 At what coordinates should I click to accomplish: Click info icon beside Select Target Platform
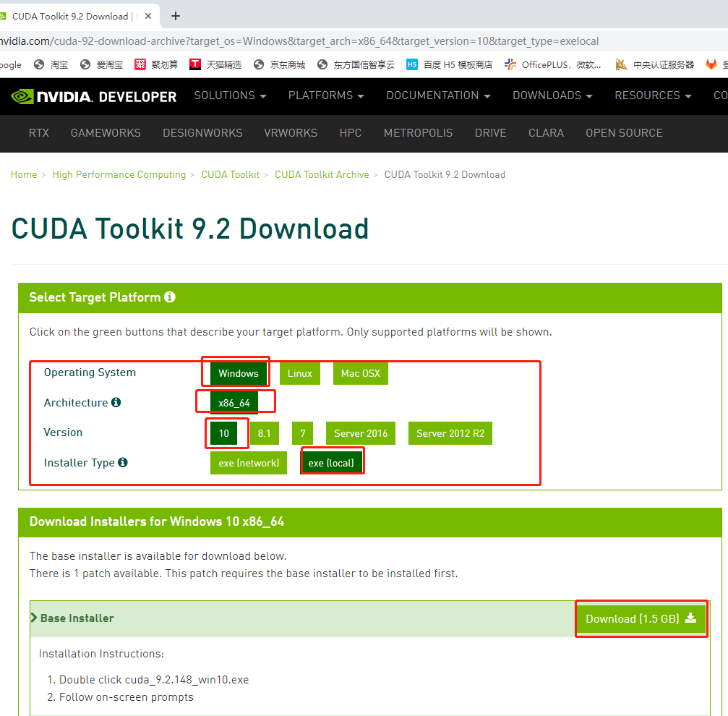pos(170,297)
